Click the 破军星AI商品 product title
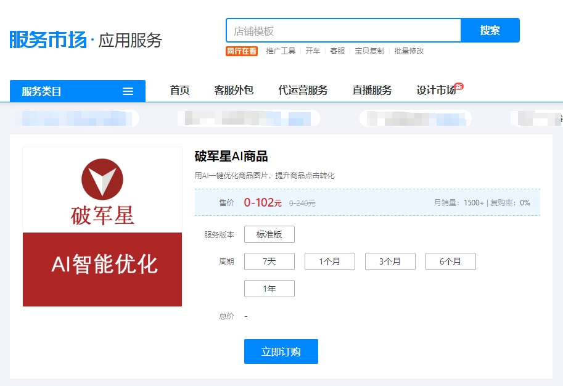Viewport: 563px width, 386px height. point(231,157)
